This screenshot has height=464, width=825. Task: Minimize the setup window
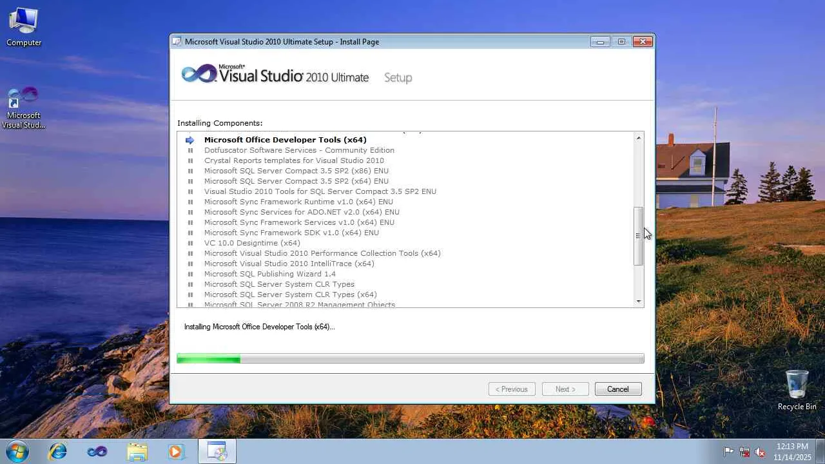[600, 42]
